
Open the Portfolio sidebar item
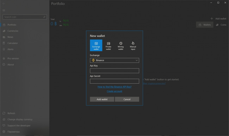[25, 25]
